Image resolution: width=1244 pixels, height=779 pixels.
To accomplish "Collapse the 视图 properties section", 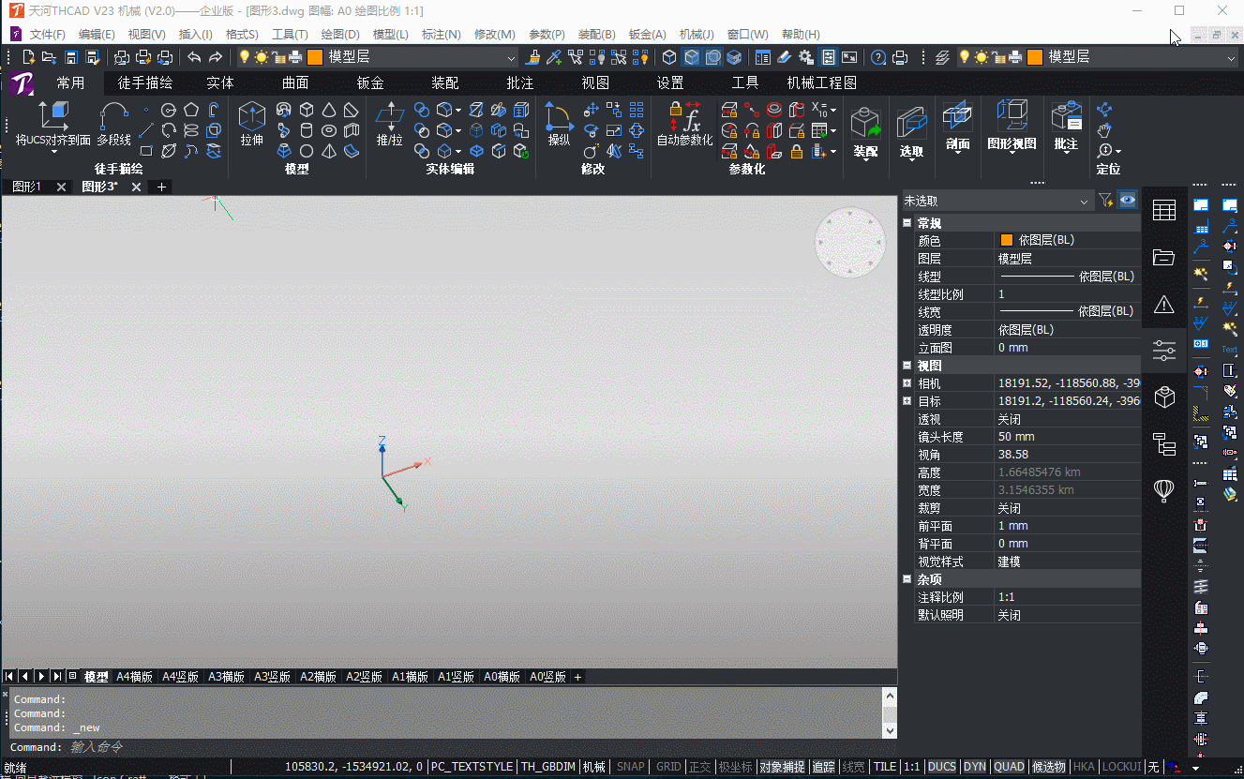I will [x=907, y=366].
